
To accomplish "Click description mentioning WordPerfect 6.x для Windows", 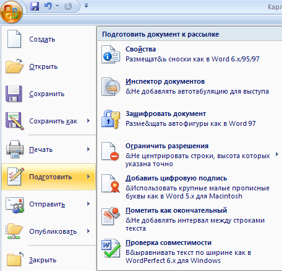I will click(189, 256).
